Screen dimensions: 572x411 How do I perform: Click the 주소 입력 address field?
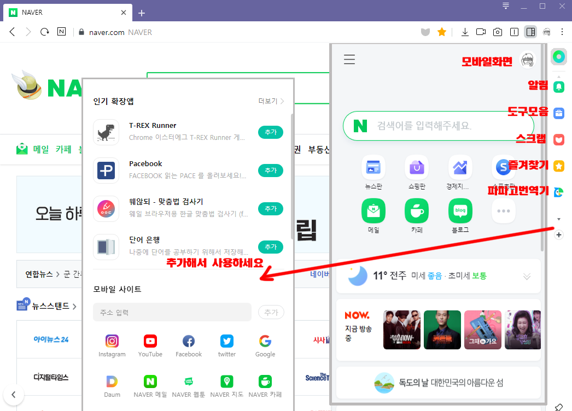click(172, 312)
